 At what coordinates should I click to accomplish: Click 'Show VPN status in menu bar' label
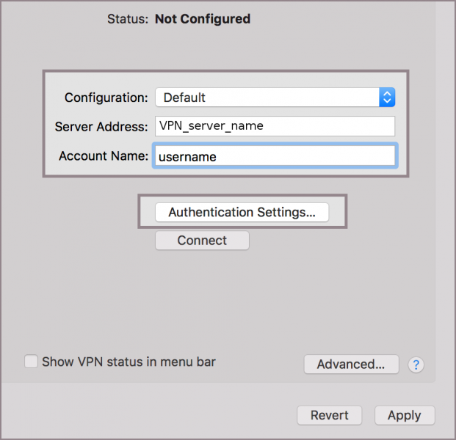tap(129, 362)
